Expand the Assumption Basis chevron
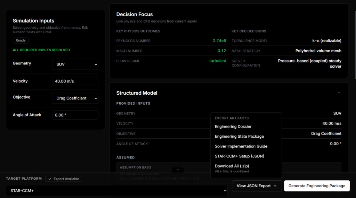 tap(178, 170)
